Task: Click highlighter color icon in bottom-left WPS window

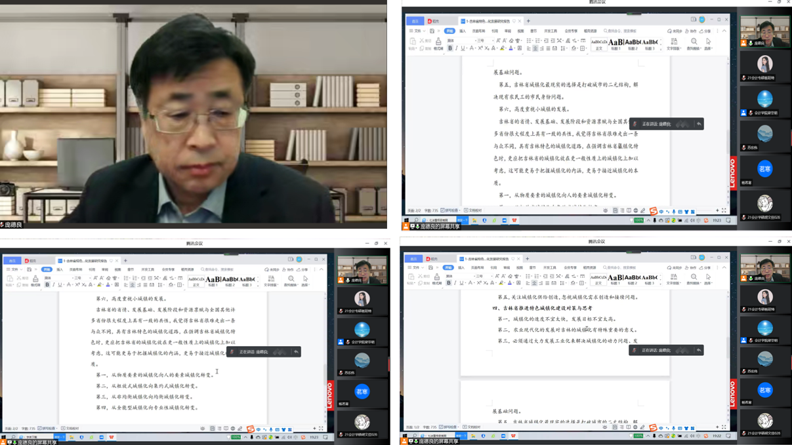Action: [99, 285]
